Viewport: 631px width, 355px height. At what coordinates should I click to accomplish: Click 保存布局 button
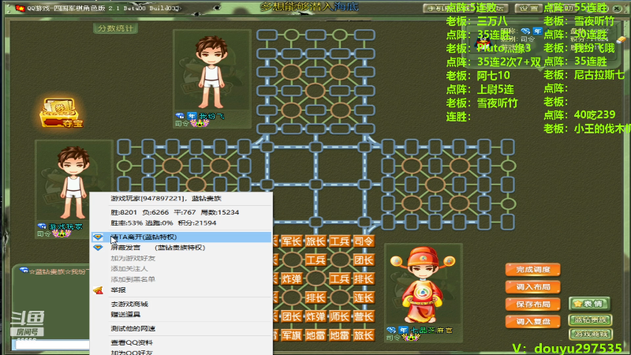click(533, 305)
